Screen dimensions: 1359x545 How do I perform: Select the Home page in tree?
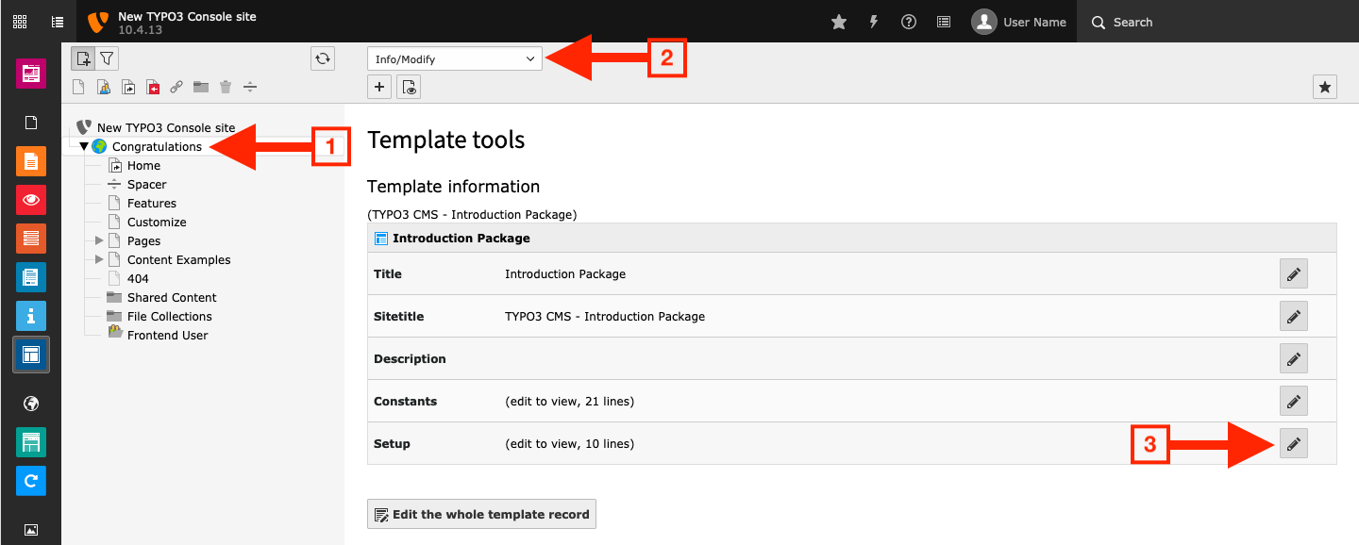[x=143, y=165]
